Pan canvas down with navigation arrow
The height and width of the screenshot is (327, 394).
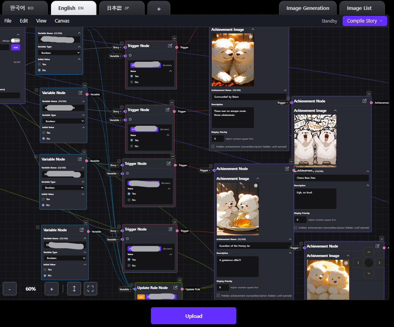click(x=369, y=273)
